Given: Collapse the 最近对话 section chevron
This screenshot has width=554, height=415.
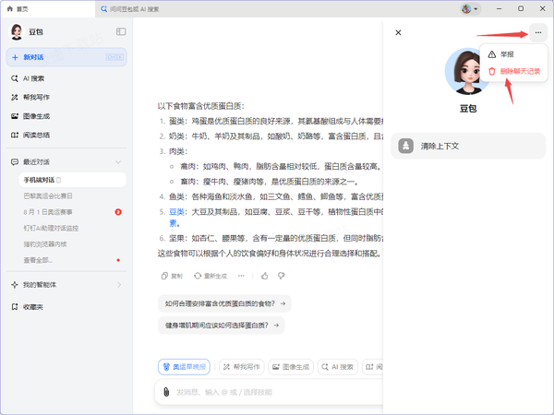Looking at the screenshot, I should click(x=118, y=162).
